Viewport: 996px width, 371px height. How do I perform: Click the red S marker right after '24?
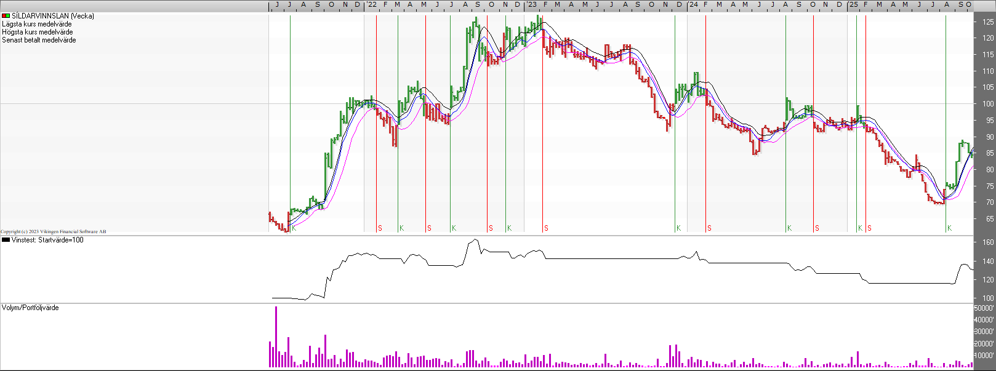pyautogui.click(x=709, y=228)
